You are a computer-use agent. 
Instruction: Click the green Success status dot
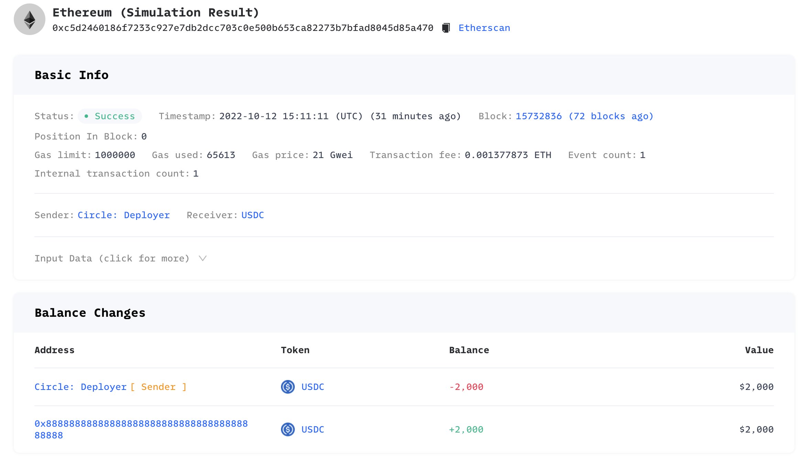[87, 116]
